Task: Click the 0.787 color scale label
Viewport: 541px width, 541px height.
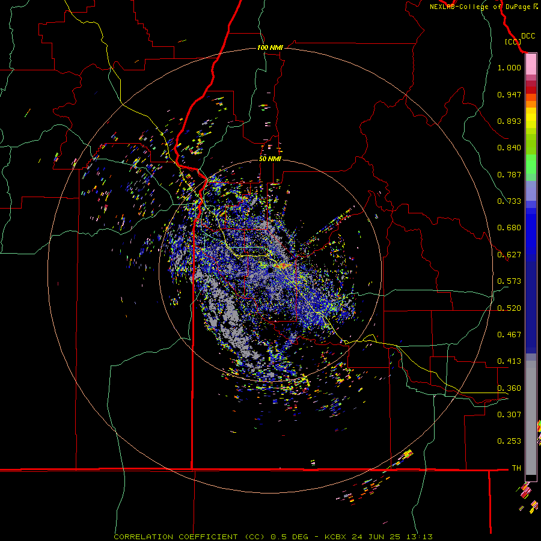Action: 509,174
